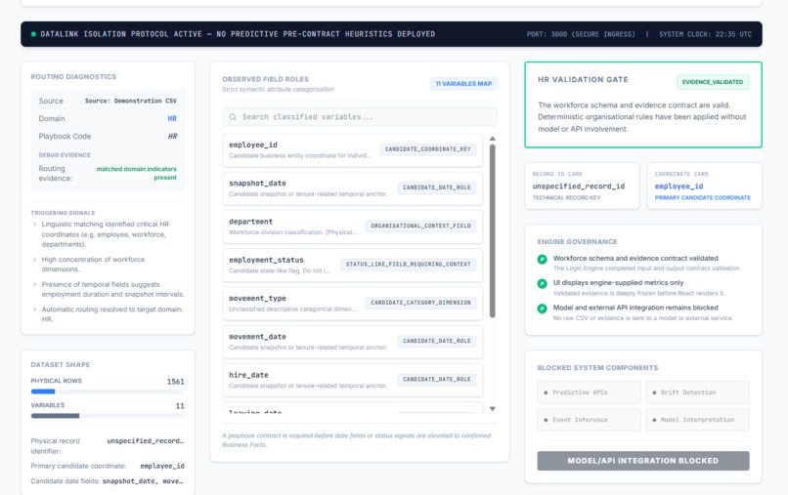This screenshot has width=788, height=495.
Task: Click CANDIDATE_DATE_ROLE tag on snapshot_date row
Action: pos(437,187)
